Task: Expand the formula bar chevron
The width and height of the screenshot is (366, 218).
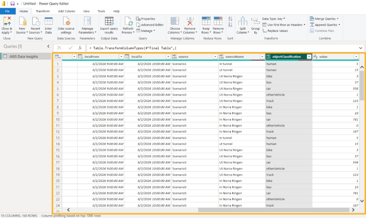Action: click(x=360, y=48)
